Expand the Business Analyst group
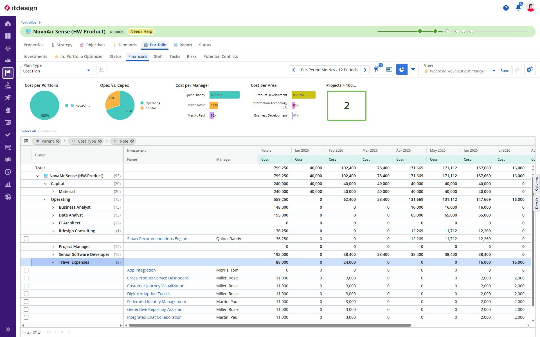 [53, 207]
